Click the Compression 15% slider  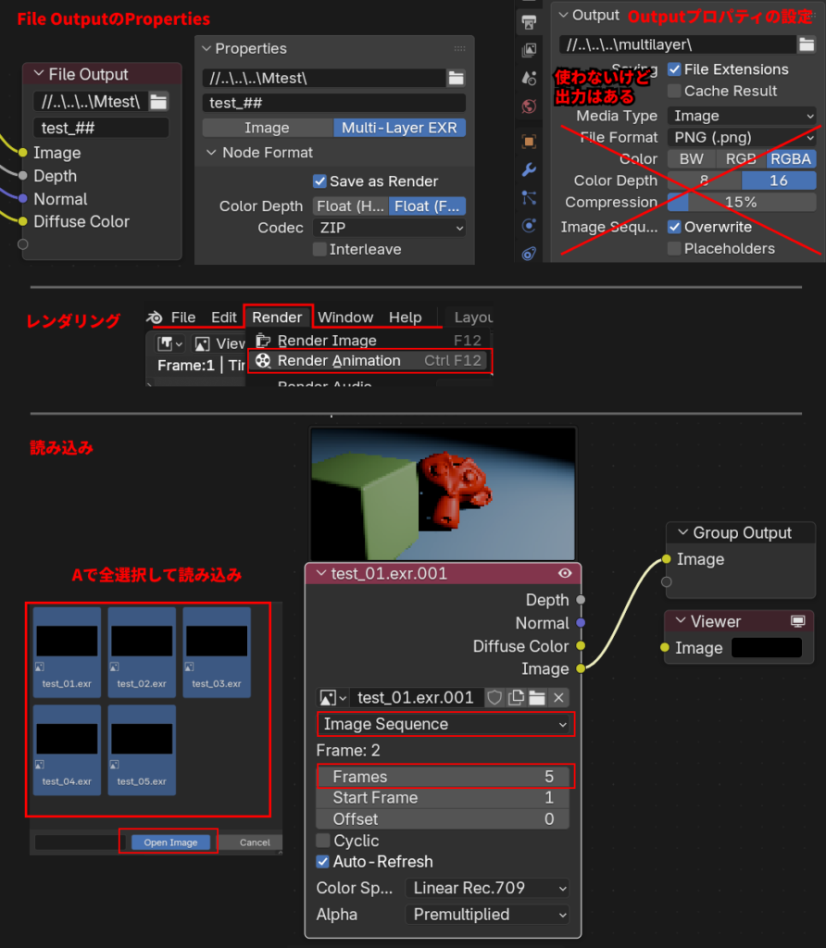pyautogui.click(x=742, y=202)
